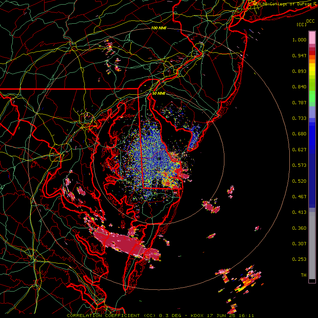
Task: Pick the pink color at scale top
Action: (x=312, y=38)
